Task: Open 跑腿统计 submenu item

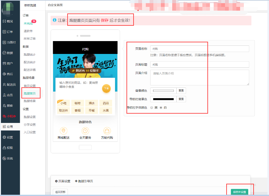Action: pos(30,55)
